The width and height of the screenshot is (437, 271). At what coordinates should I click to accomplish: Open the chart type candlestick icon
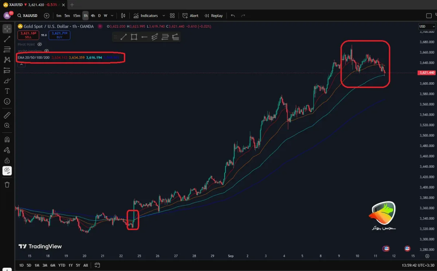[123, 16]
